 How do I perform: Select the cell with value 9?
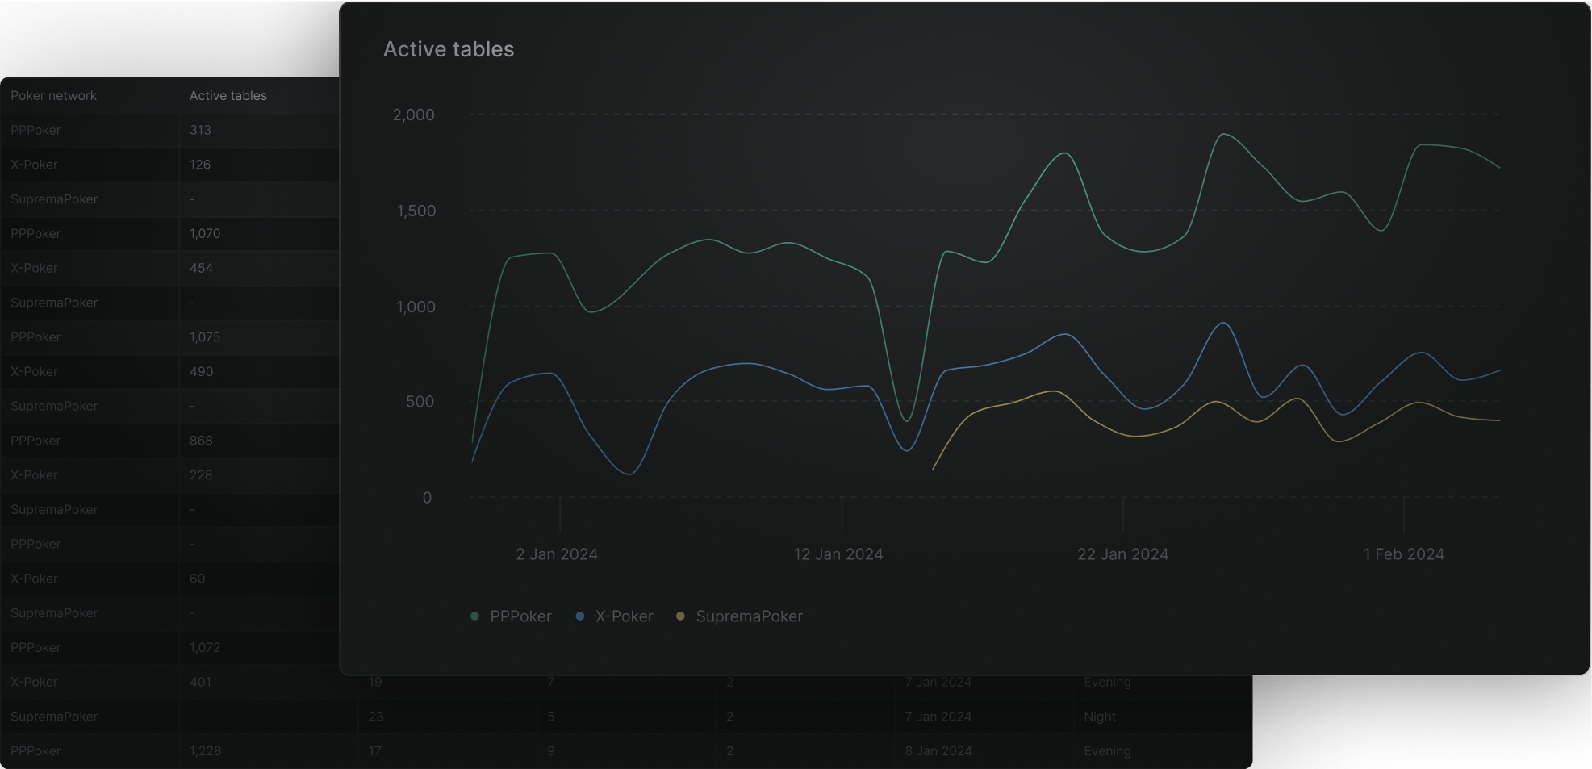551,751
